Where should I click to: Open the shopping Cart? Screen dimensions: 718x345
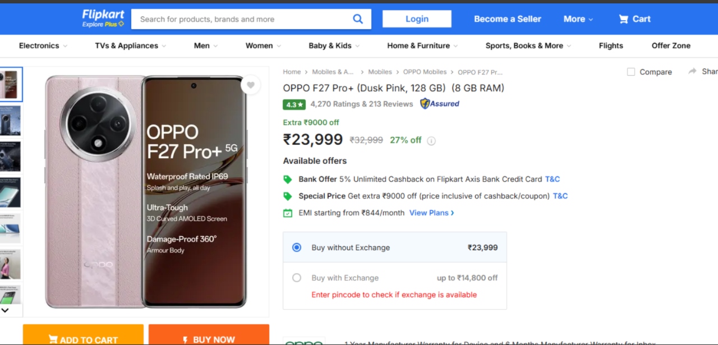[634, 19]
